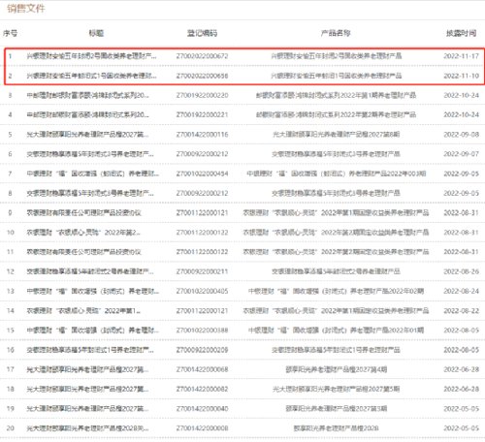
Task: Click the row 5 光大理财 title link
Action: pyautogui.click(x=87, y=135)
